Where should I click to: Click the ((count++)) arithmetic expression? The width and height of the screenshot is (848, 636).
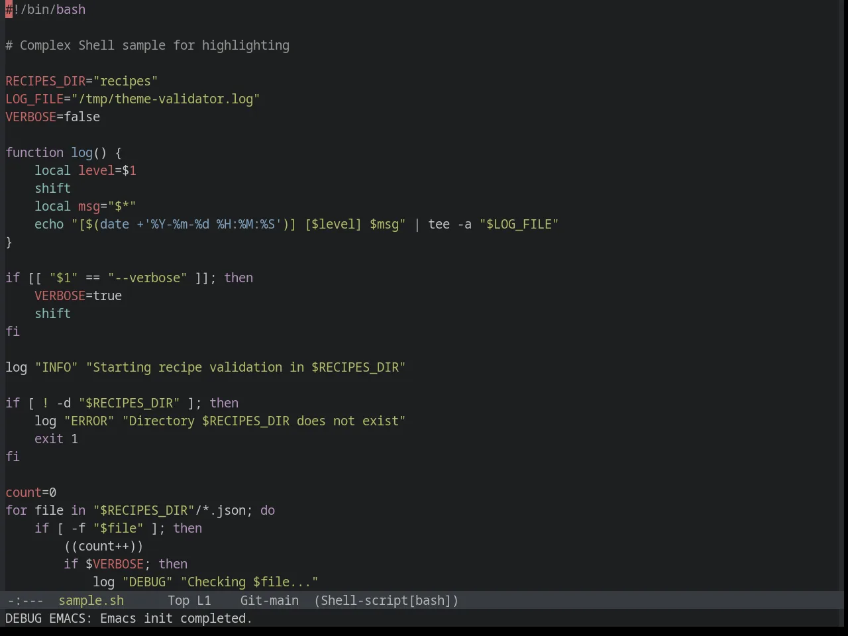tap(103, 546)
